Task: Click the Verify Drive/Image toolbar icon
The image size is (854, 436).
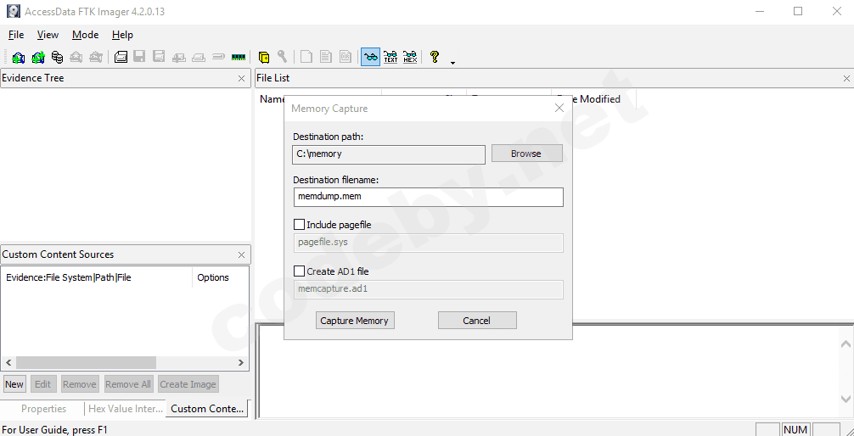Action: click(218, 57)
